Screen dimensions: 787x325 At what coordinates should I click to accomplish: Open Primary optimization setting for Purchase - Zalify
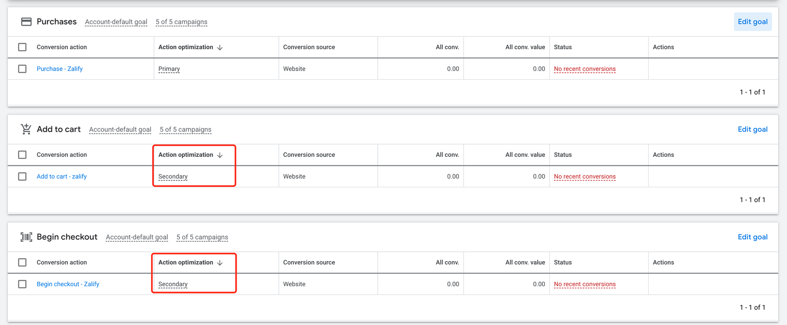point(169,69)
